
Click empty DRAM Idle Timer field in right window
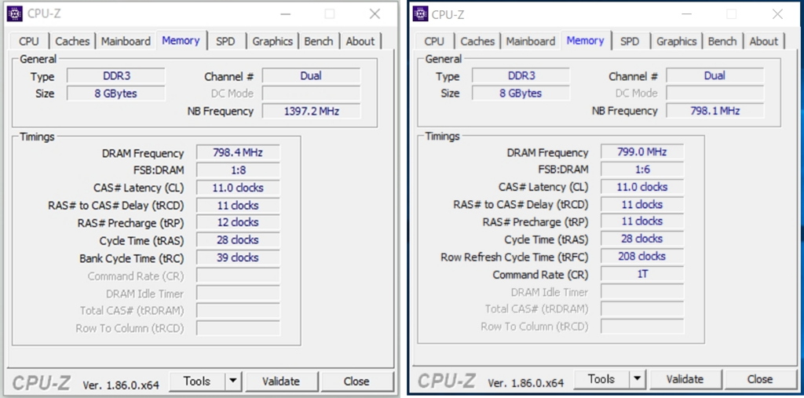(642, 292)
